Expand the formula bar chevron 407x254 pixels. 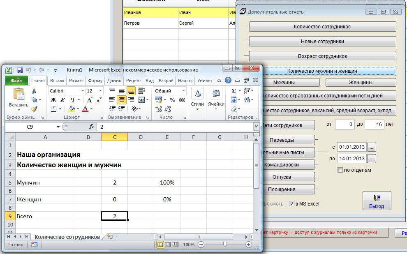pos(256,127)
